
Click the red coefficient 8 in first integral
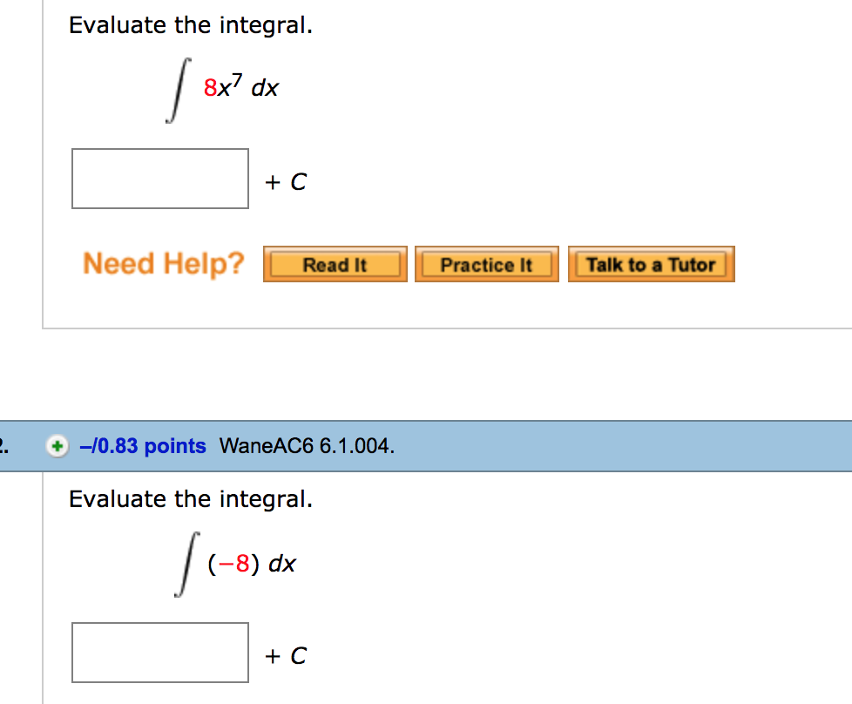click(210, 88)
